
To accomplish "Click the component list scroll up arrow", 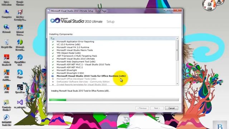I will click(177, 38).
